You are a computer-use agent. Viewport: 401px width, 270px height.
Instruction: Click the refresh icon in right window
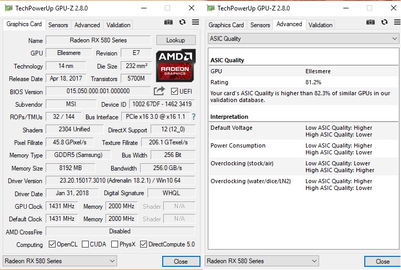point(384,22)
